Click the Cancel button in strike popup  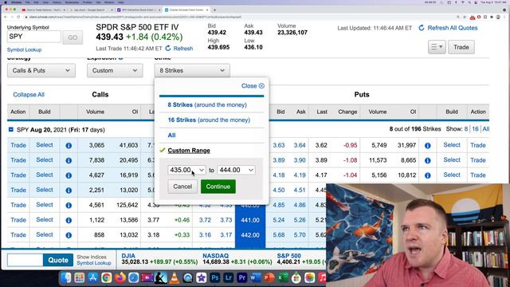click(182, 187)
